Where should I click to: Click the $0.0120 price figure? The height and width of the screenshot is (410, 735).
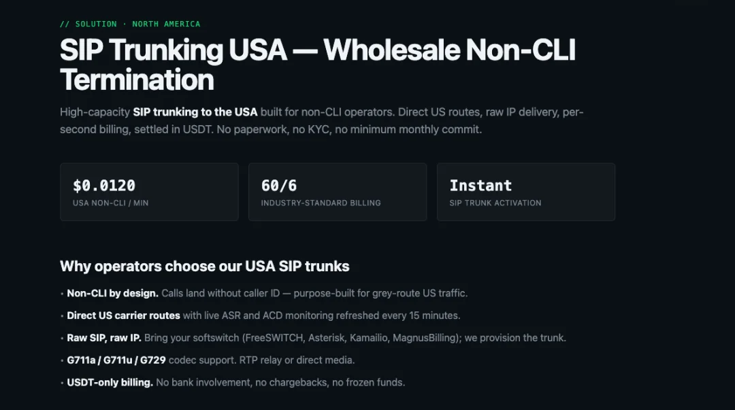[x=104, y=186]
